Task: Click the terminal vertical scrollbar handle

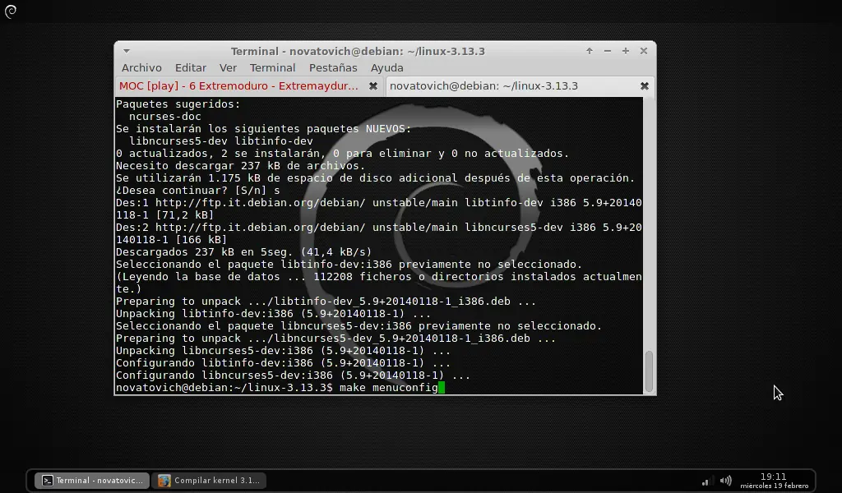Action: click(x=649, y=371)
